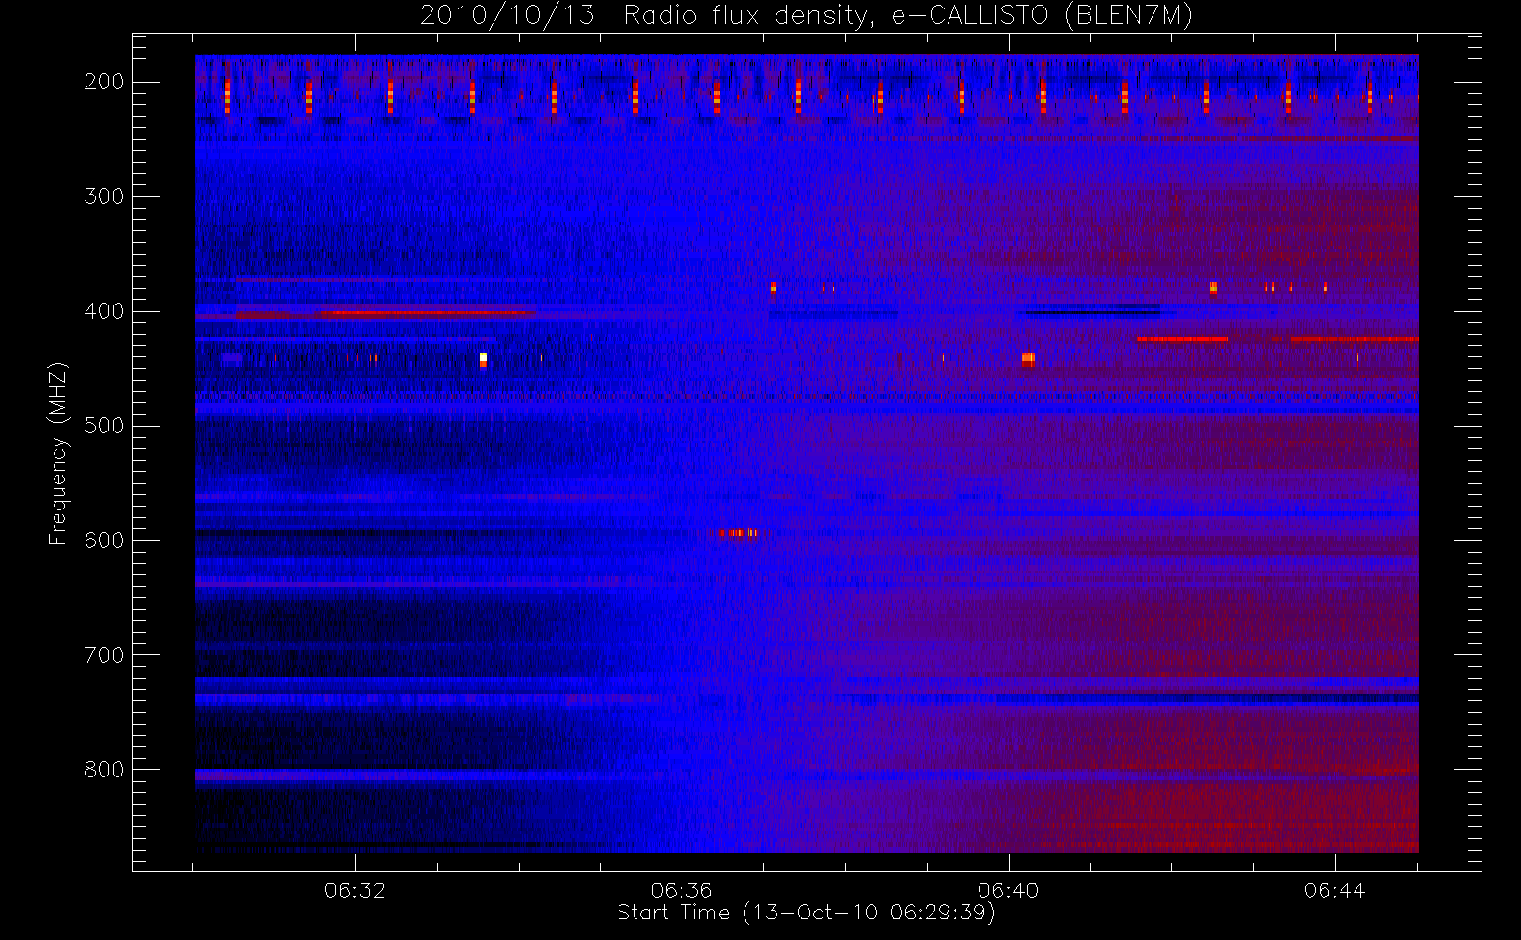This screenshot has height=940, width=1521.
Task: Click the 06:32 time tick label
Action: coord(355,890)
